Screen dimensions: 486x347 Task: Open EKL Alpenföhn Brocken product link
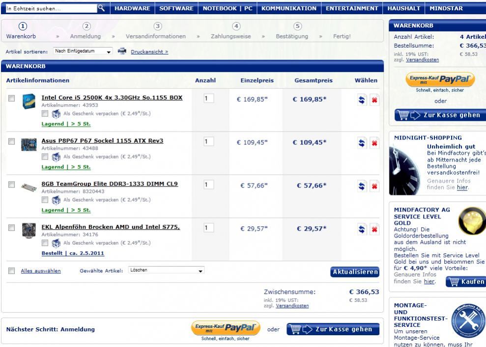click(111, 227)
